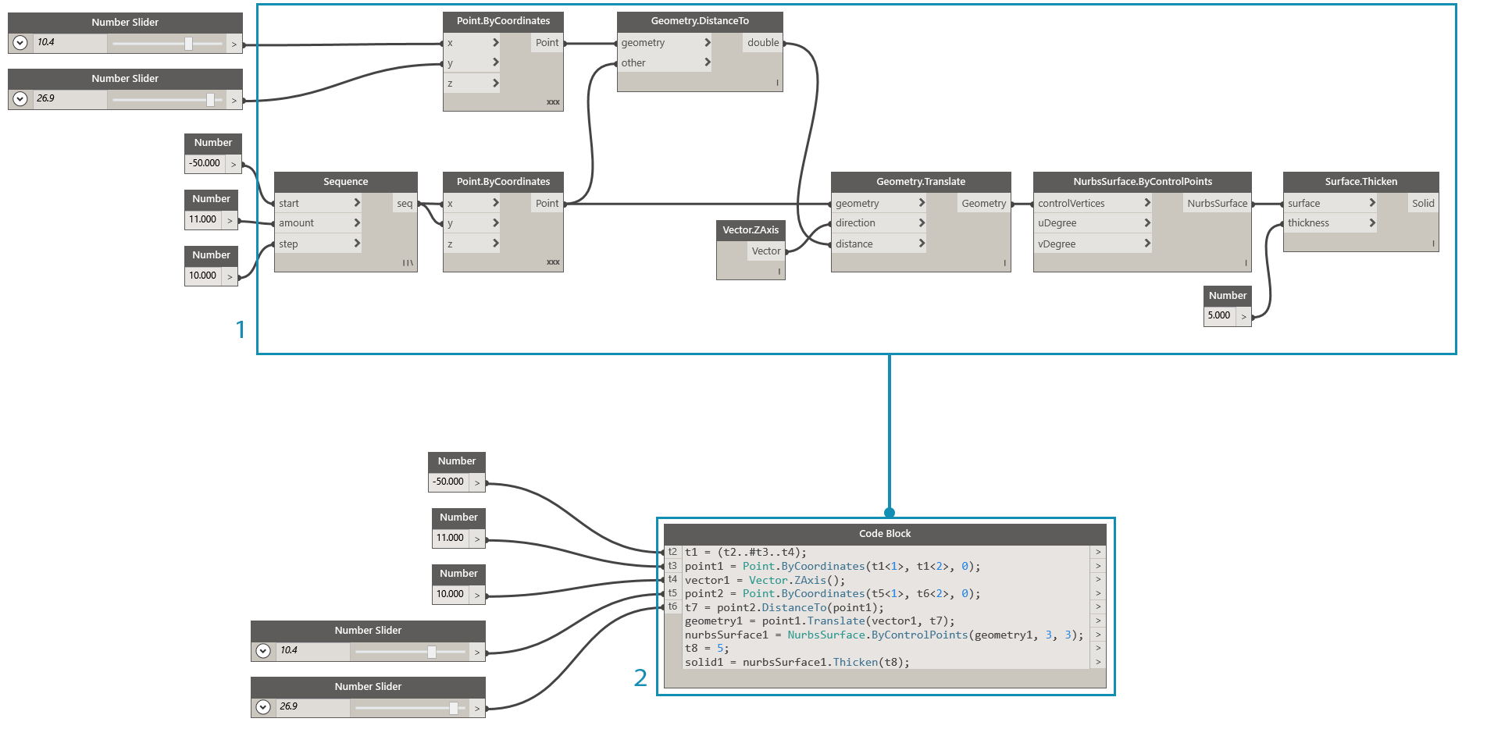Toggle the preview bubble on Vector.ZAxis
The height and width of the screenshot is (754, 1487).
tap(779, 270)
